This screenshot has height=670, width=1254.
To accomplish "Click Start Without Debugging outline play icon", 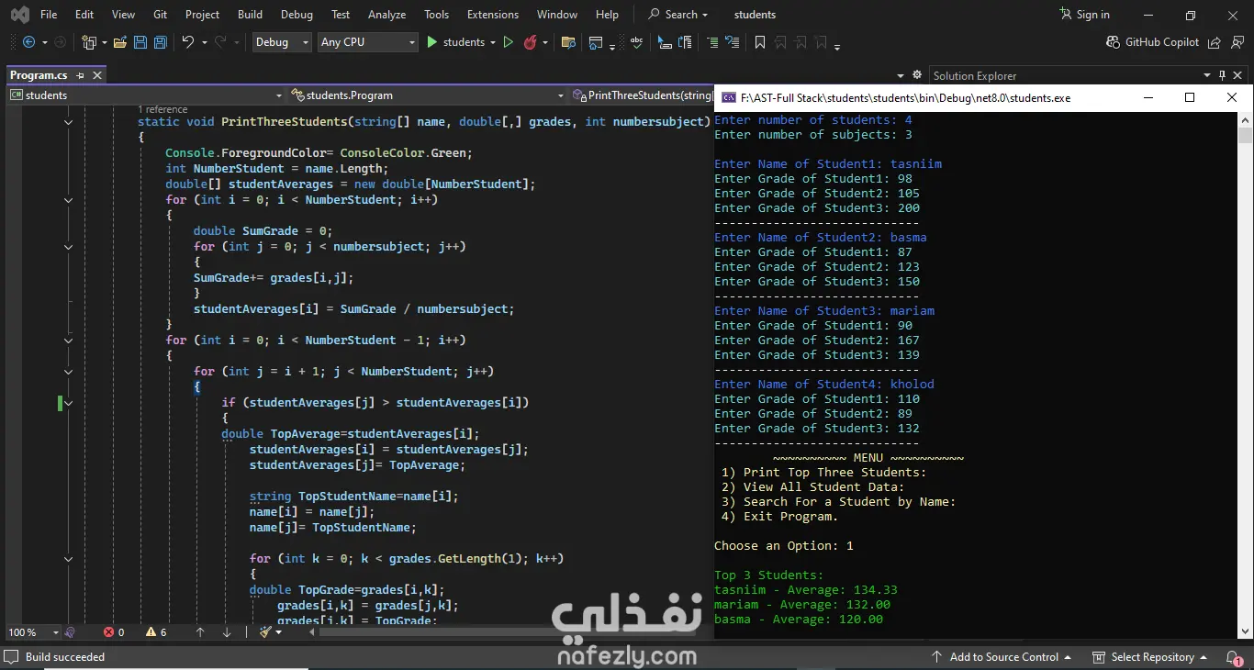I will click(x=508, y=42).
